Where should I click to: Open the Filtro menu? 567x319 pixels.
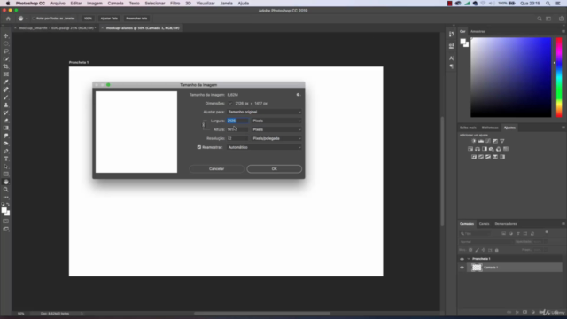click(175, 4)
